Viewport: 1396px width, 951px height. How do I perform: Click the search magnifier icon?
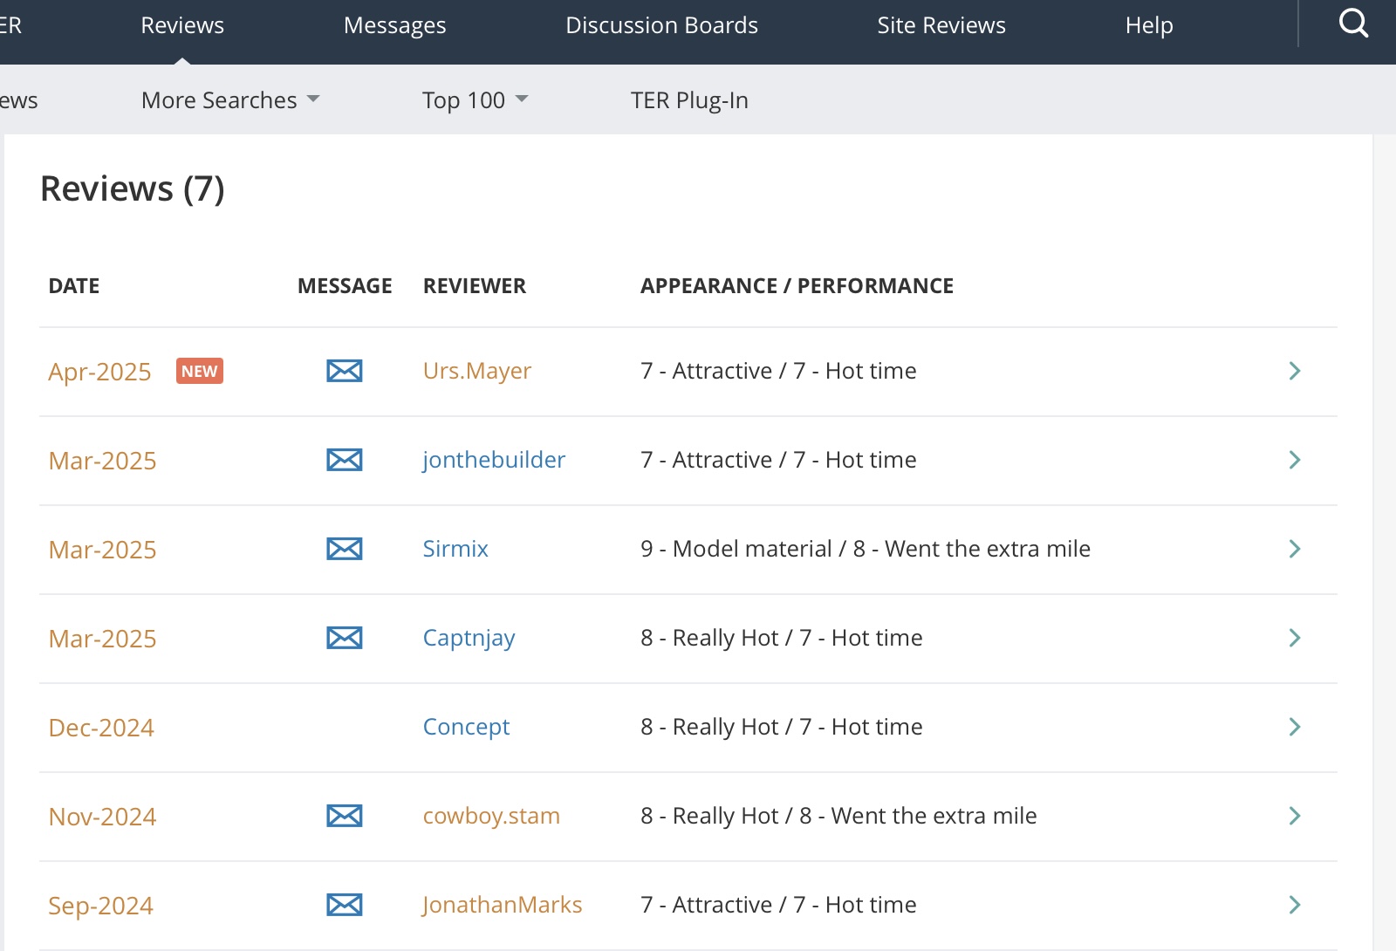tap(1352, 24)
